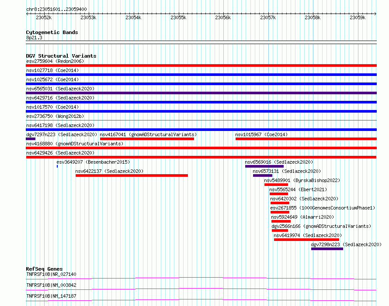Click the 23057k ruler tick label
This screenshot has height=306, width=389.
pyautogui.click(x=268, y=17)
